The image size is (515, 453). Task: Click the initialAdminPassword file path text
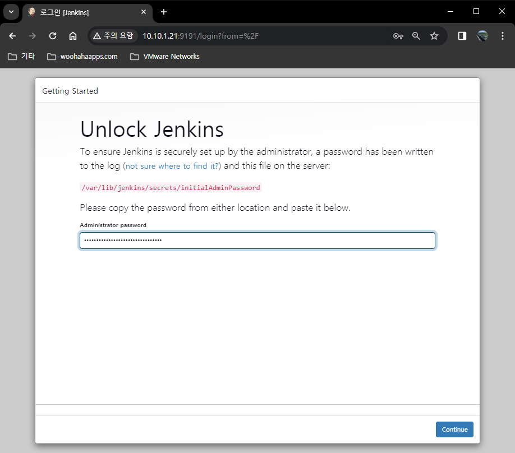tap(171, 188)
